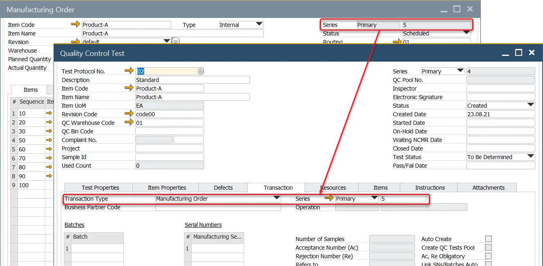Select the Instructions tab
Screen dimensions: 543x266
click(x=430, y=188)
